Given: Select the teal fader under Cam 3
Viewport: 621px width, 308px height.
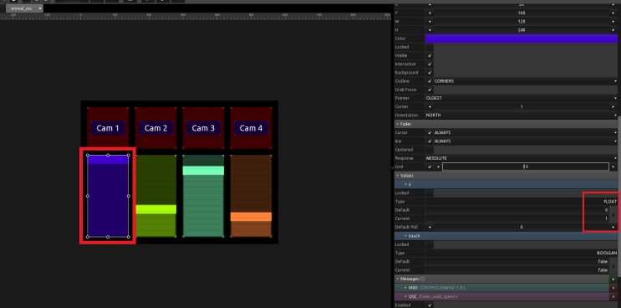Looking at the screenshot, I should click(203, 196).
